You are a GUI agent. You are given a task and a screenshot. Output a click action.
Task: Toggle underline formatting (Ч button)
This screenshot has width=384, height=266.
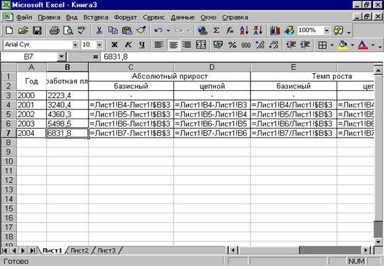(142, 45)
